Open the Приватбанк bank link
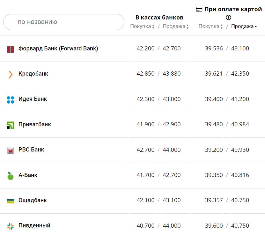This screenshot has width=265, height=236. click(x=35, y=124)
